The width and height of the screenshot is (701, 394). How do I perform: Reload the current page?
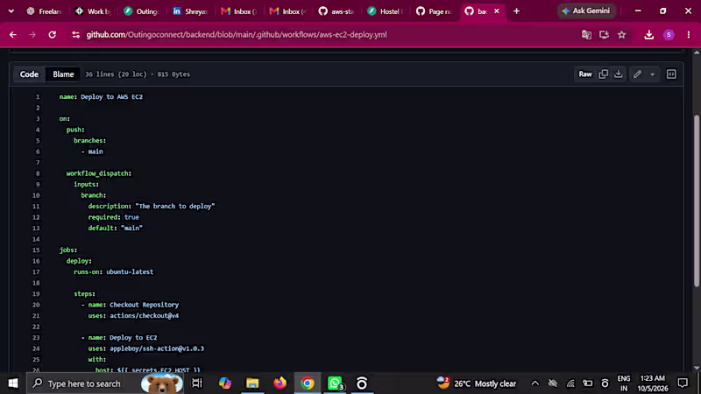tap(52, 34)
